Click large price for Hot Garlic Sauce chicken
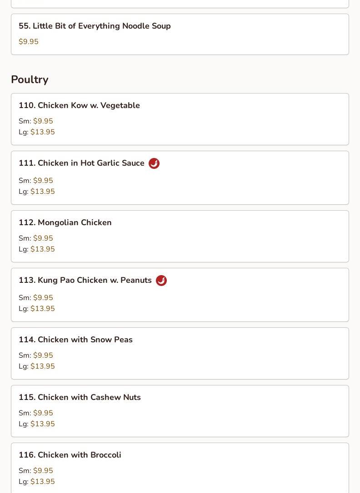This screenshot has width=360, height=493. tap(42, 192)
